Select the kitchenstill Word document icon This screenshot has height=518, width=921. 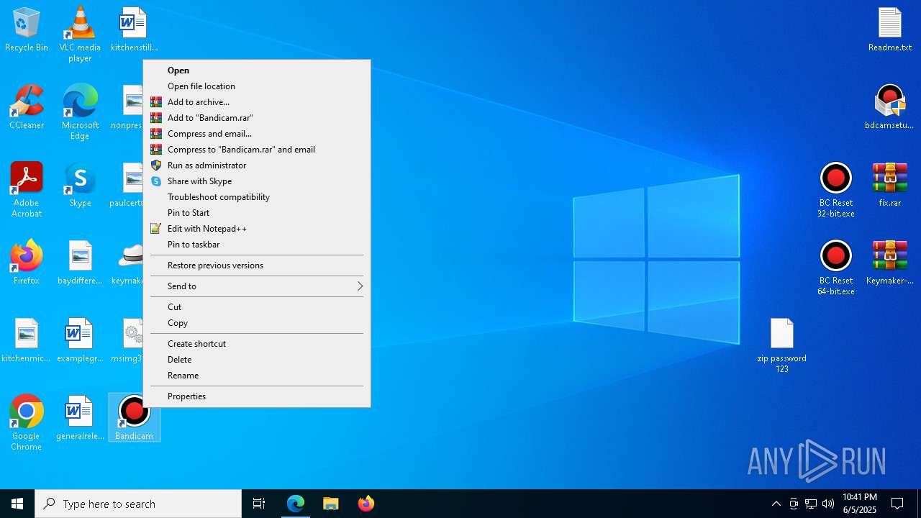coord(134,30)
